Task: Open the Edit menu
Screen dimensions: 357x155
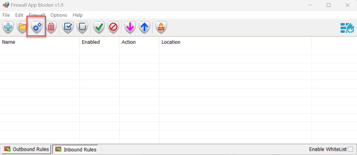Action: tap(19, 15)
